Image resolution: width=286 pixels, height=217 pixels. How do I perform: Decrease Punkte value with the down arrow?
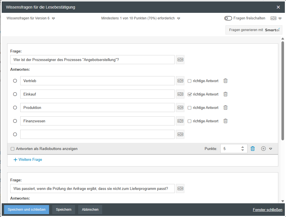click(x=243, y=150)
